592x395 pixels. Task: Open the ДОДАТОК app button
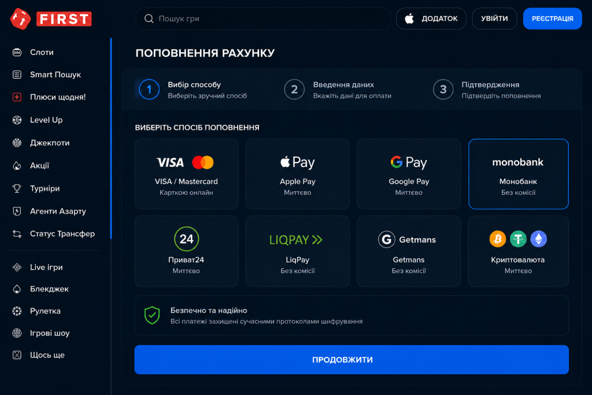(x=431, y=19)
